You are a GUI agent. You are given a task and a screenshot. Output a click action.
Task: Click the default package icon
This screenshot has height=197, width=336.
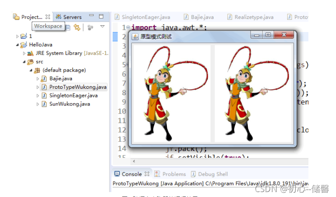37,70
